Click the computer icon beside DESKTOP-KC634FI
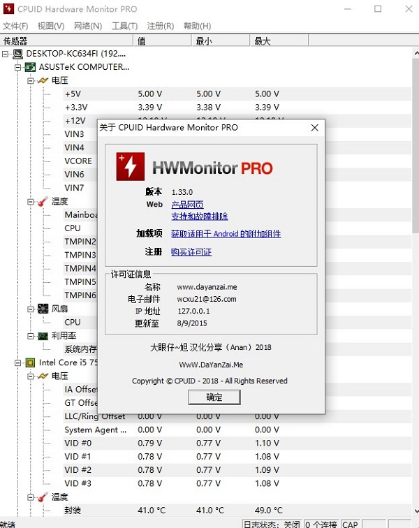Image resolution: width=419 pixels, height=528 pixels. 18,54
